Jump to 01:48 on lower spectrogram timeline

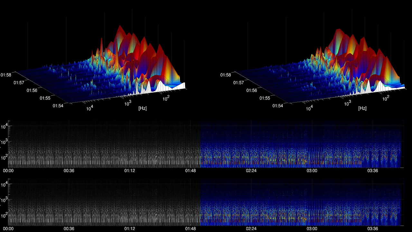click(x=191, y=229)
